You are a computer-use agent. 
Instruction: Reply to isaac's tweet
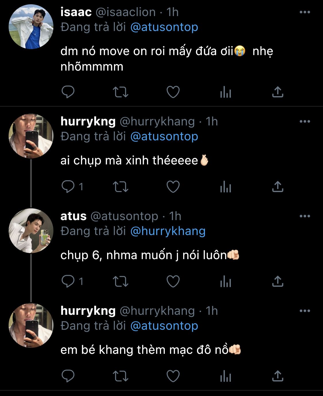tap(68, 92)
